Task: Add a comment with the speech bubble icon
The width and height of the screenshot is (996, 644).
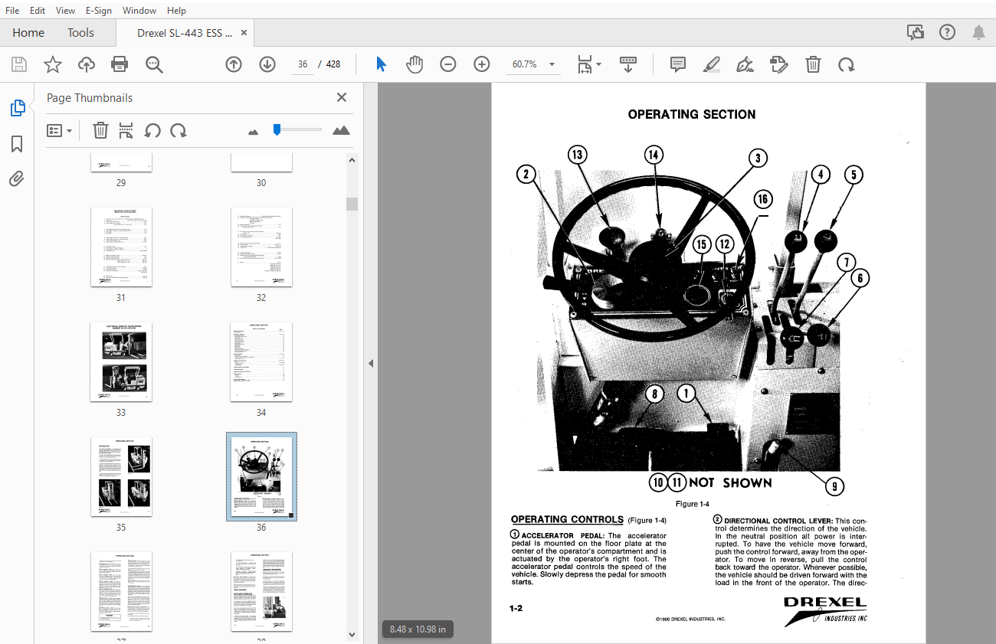Action: coord(678,64)
